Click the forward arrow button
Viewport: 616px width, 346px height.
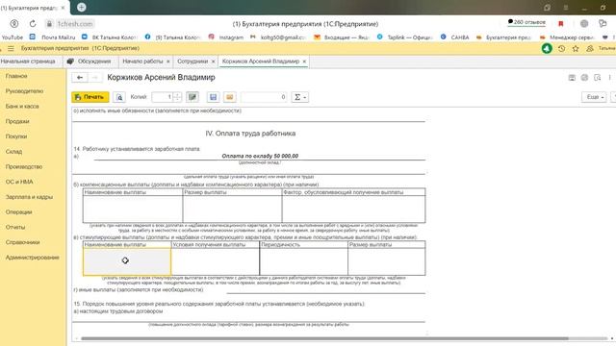coord(94,78)
